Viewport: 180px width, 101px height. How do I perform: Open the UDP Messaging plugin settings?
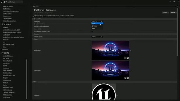click(8, 95)
